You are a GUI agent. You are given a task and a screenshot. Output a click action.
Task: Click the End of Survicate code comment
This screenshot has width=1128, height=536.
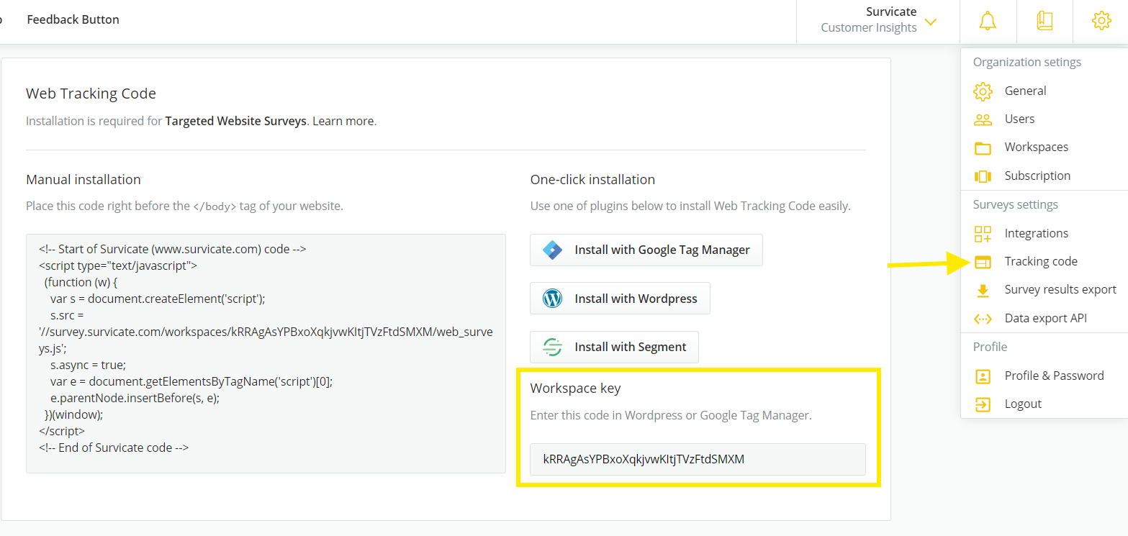coord(114,448)
